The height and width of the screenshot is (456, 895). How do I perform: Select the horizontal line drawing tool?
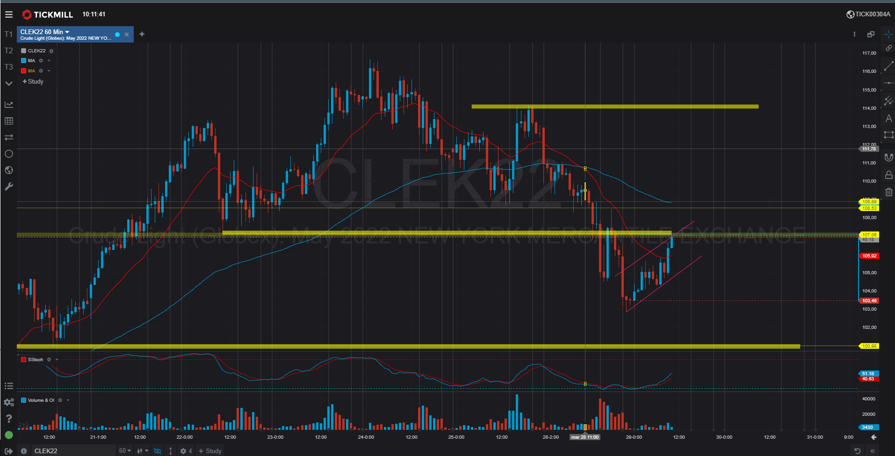tap(888, 83)
